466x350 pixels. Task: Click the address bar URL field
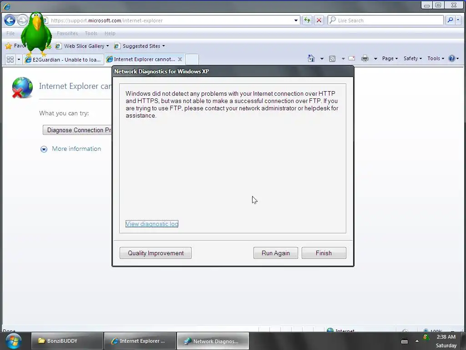point(171,20)
